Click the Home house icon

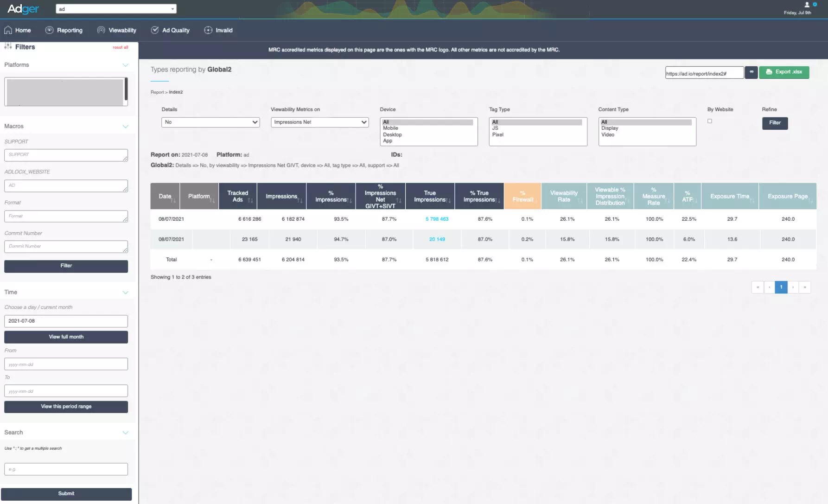8,30
